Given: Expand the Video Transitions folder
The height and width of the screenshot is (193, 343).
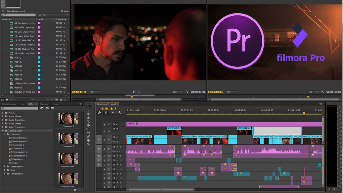Looking at the screenshot, I should pyautogui.click(x=3, y=127).
